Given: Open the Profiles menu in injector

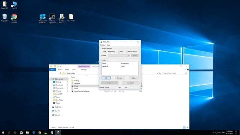Looking at the screenshot, I should click(x=102, y=45).
